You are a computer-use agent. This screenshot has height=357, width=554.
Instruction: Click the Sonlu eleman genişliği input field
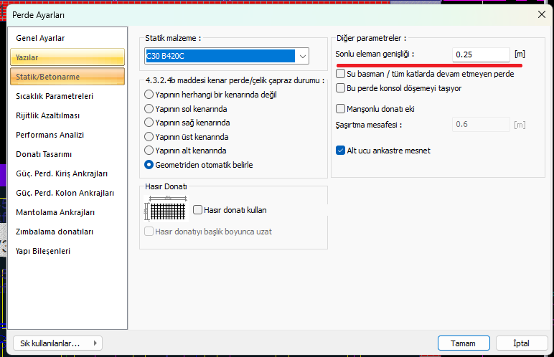(x=481, y=54)
